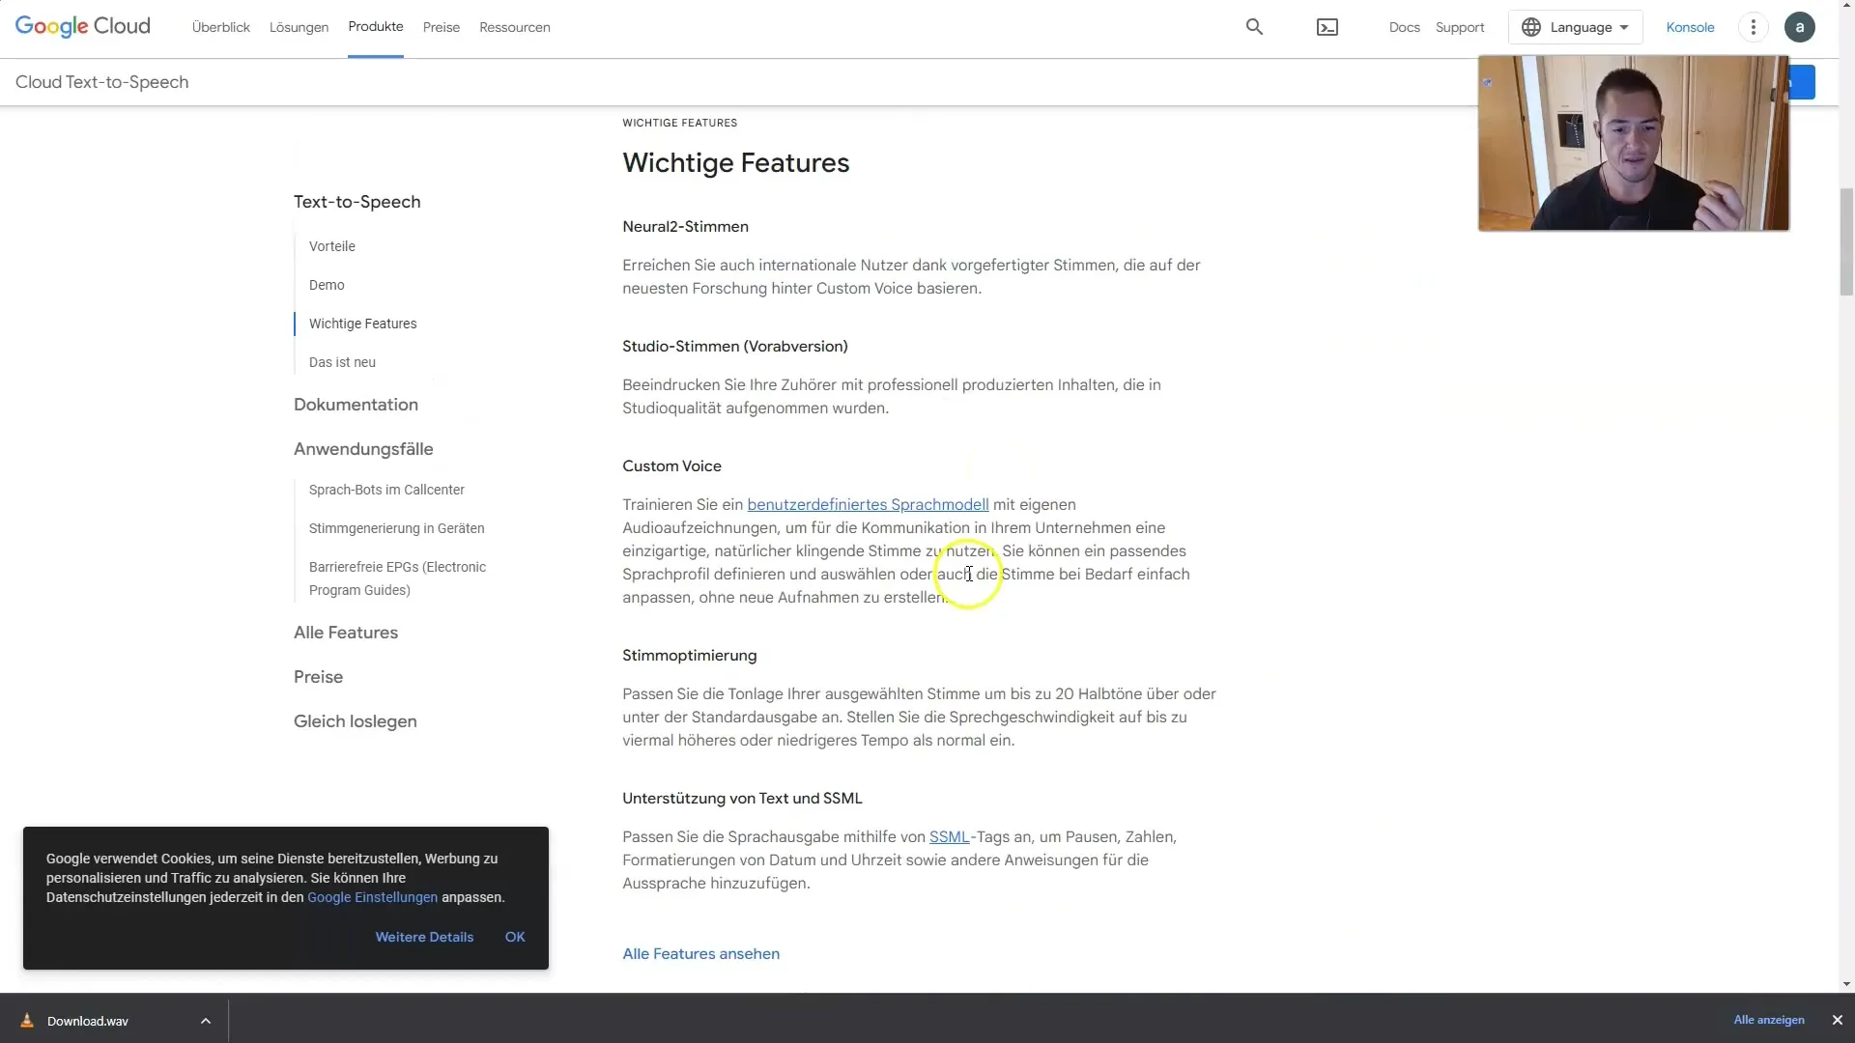Expand the Alle Features section
1855x1043 pixels.
point(345,632)
